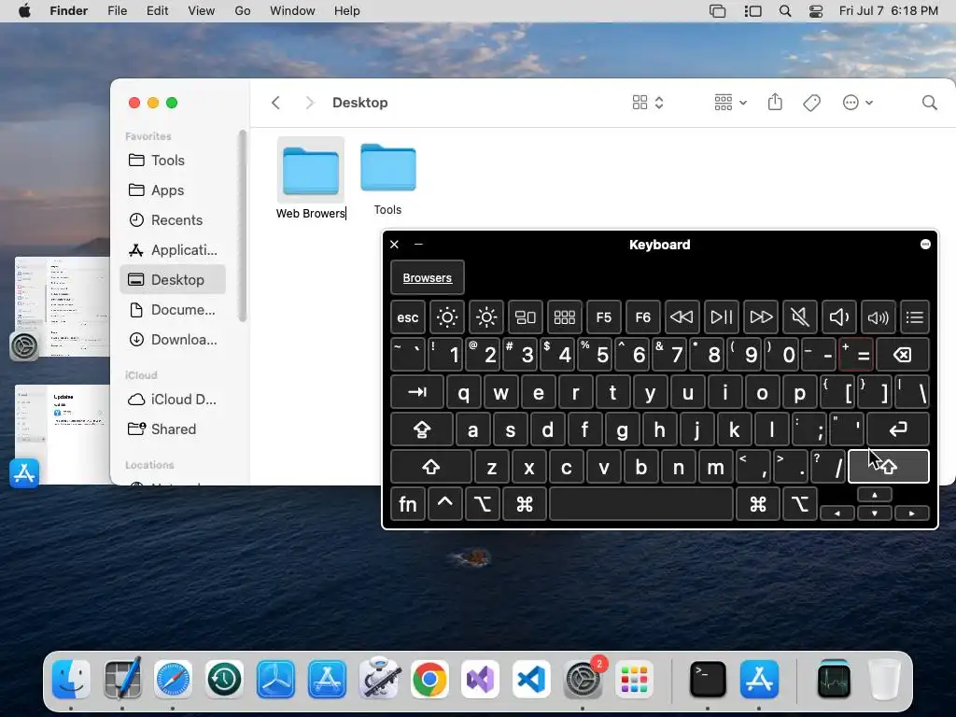Tap the delete backspace key
956x717 pixels.
point(903,355)
